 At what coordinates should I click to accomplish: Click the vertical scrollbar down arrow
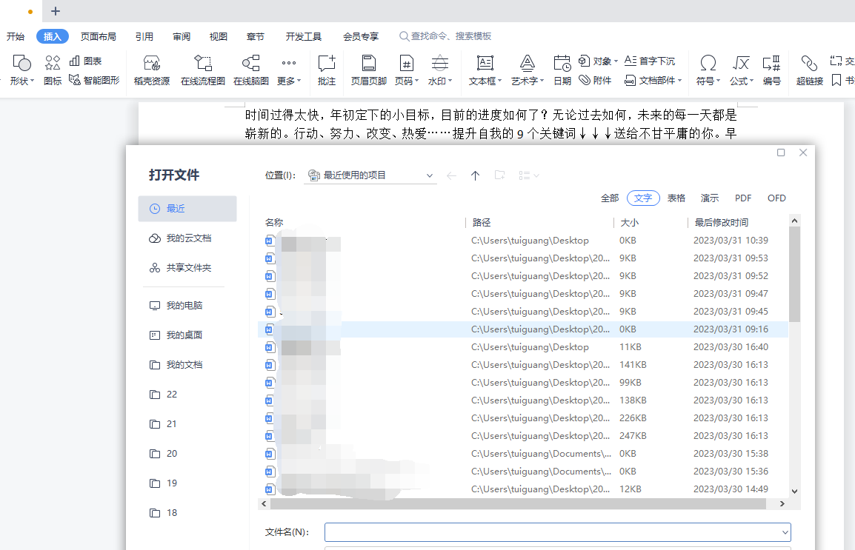(x=794, y=491)
